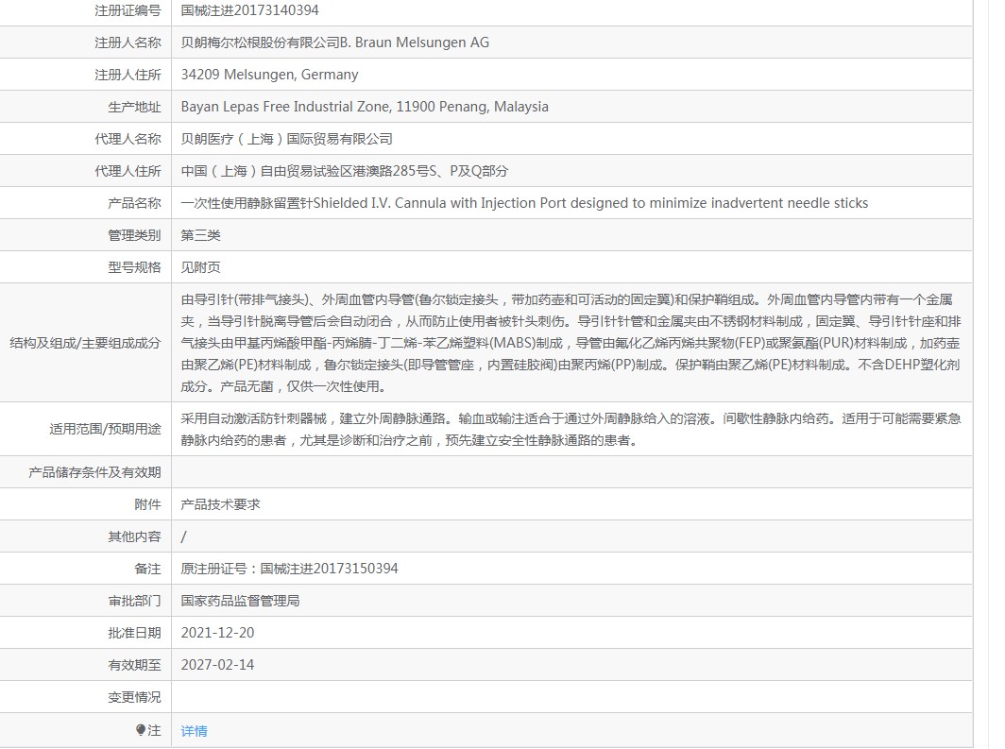This screenshot has height=749, width=1005.
Task: Select registrant name B. Braun Melsungen AG
Action: 414,43
